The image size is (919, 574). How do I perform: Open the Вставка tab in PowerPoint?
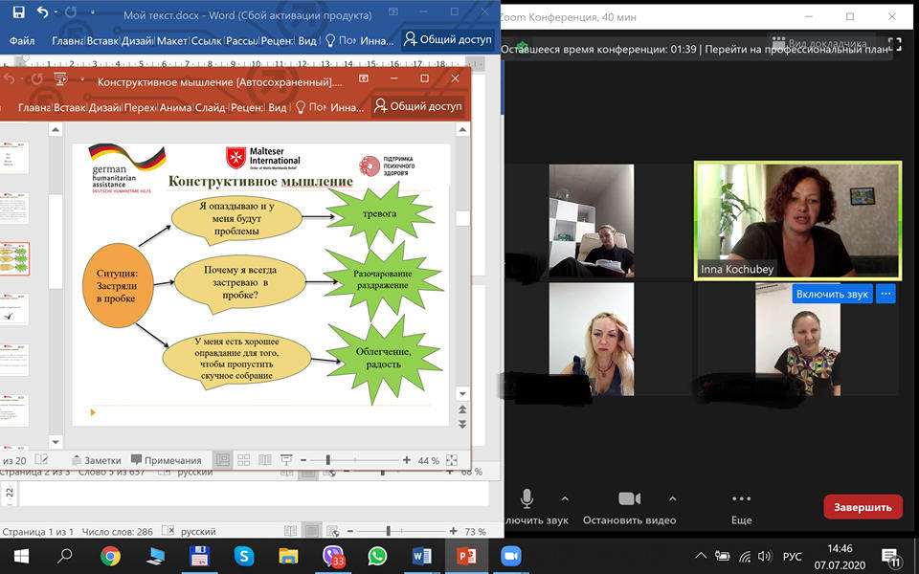(x=70, y=107)
